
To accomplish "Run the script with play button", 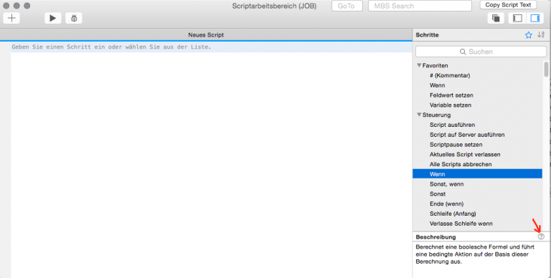I will click(52, 18).
